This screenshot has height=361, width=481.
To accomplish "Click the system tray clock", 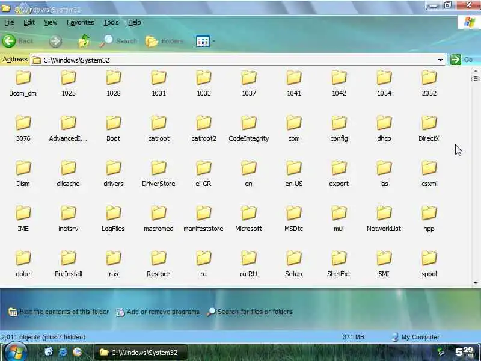I will tap(464, 352).
